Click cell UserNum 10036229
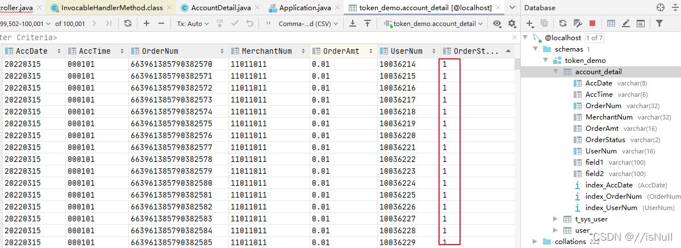Viewport: 681px width, 248px height. click(408, 242)
